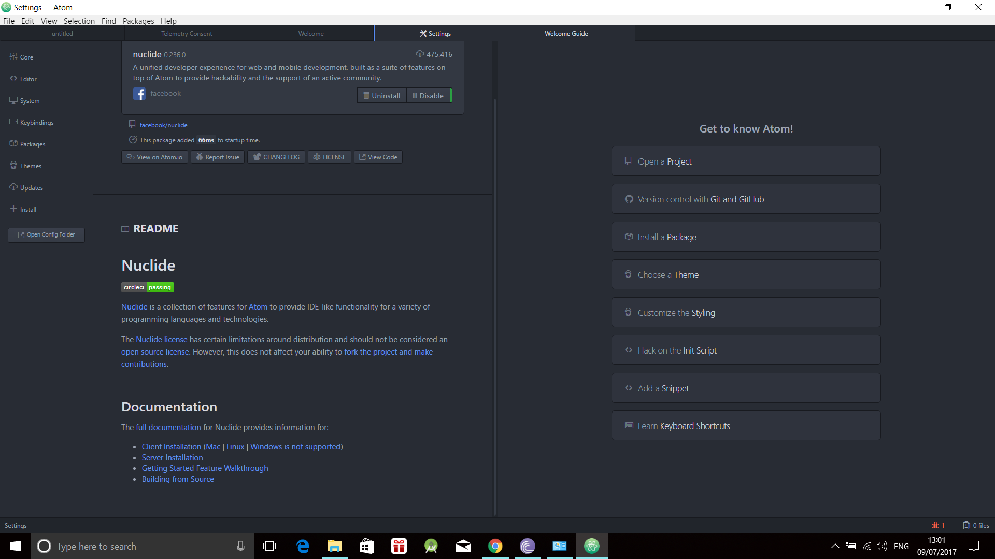Open the Core settings section
This screenshot has height=559, width=995.
[x=26, y=57]
